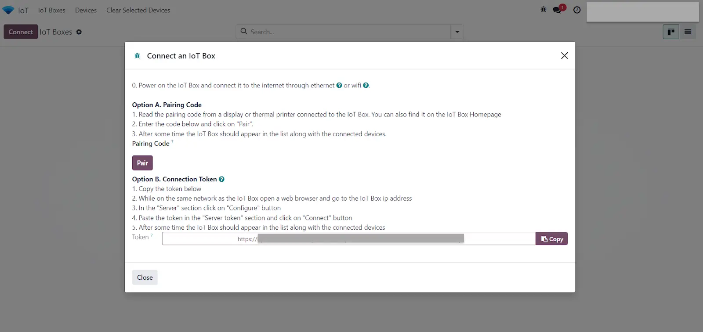Click the 'Connect an IoT Box' title text

point(181,56)
